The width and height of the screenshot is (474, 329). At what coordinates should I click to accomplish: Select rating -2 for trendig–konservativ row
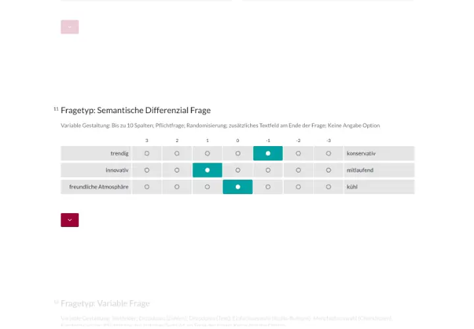pos(298,153)
